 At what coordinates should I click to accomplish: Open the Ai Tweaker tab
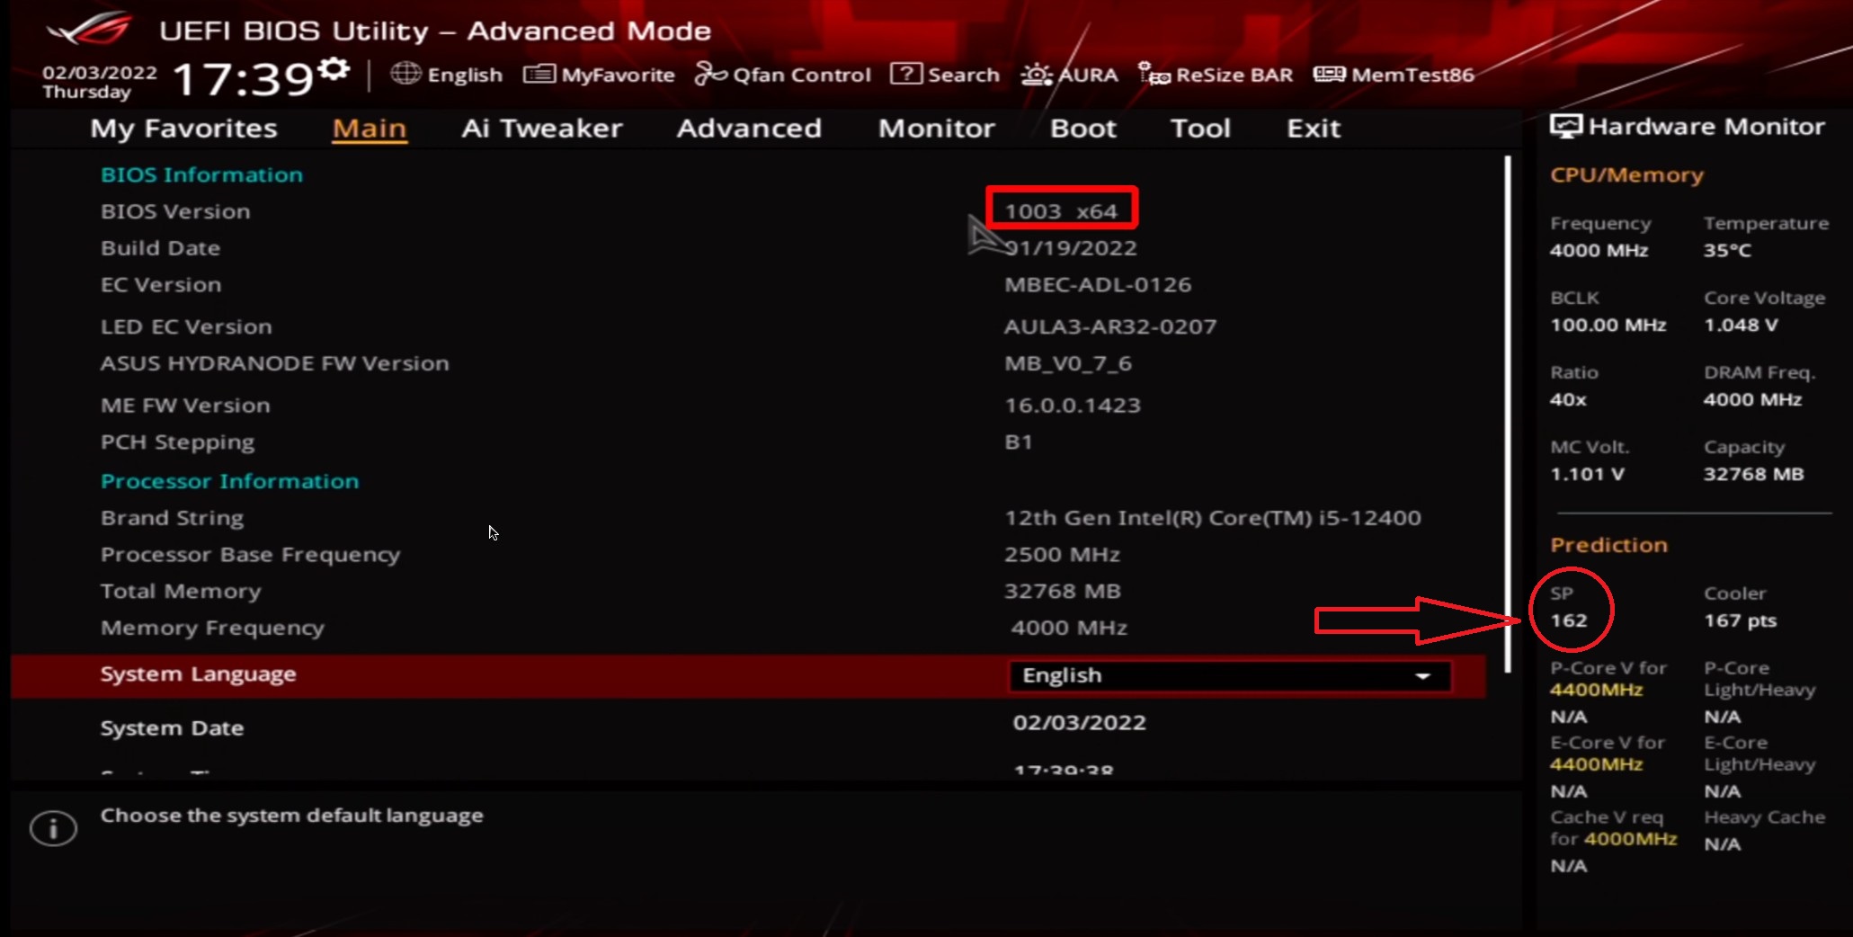pos(542,129)
